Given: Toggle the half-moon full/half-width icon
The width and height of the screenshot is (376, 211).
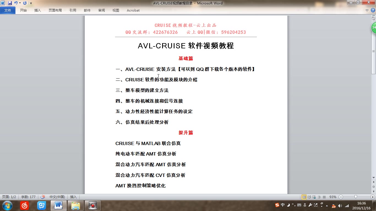Looking at the screenshot, I should 288,205.
